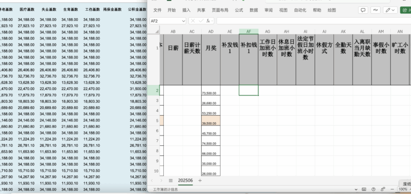The height and width of the screenshot is (194, 411).
Task: Click the 全勤天数 header cell
Action: 343,59
